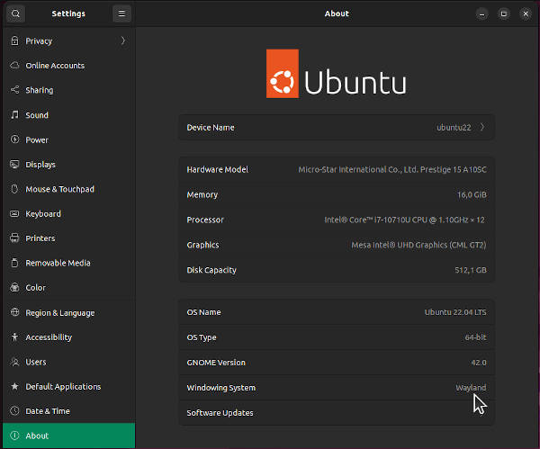
Task: Click the Processor label
Action: (x=205, y=220)
